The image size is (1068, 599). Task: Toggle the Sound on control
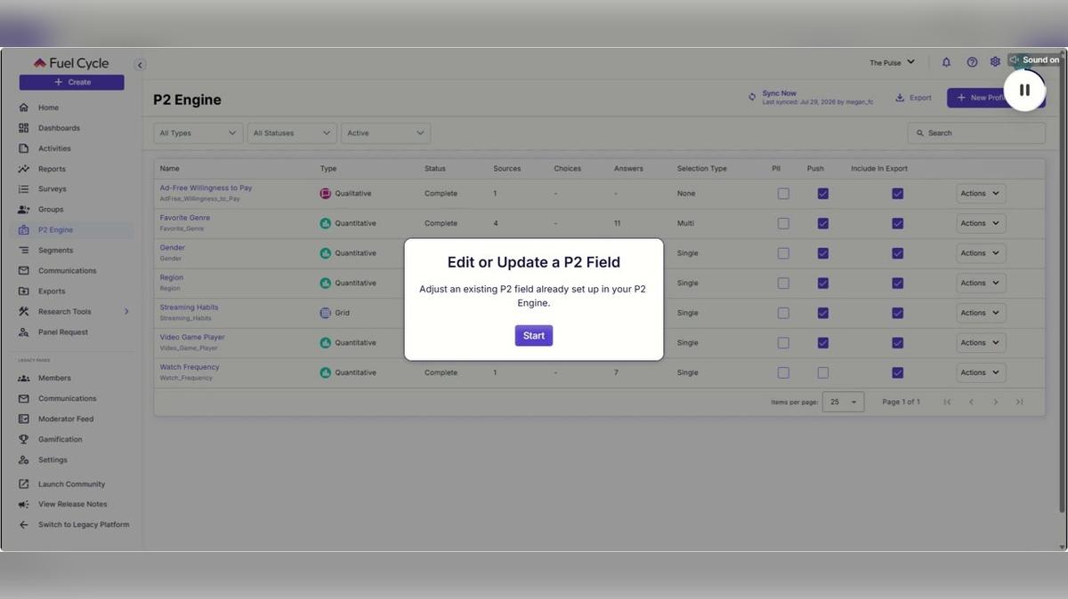tap(1035, 60)
